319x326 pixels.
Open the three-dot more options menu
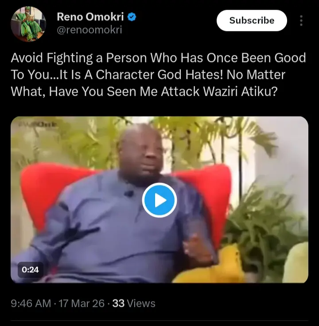301,20
